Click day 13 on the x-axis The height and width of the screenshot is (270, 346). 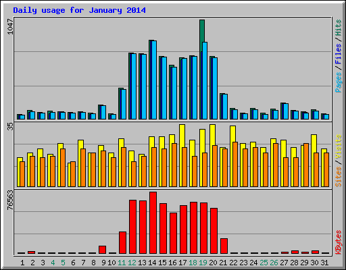(x=142, y=263)
